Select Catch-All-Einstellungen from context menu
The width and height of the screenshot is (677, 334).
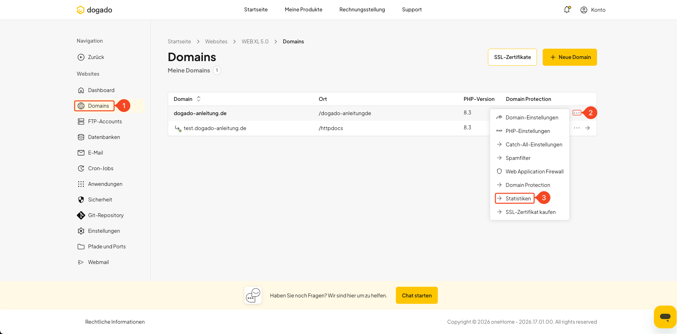530,145
